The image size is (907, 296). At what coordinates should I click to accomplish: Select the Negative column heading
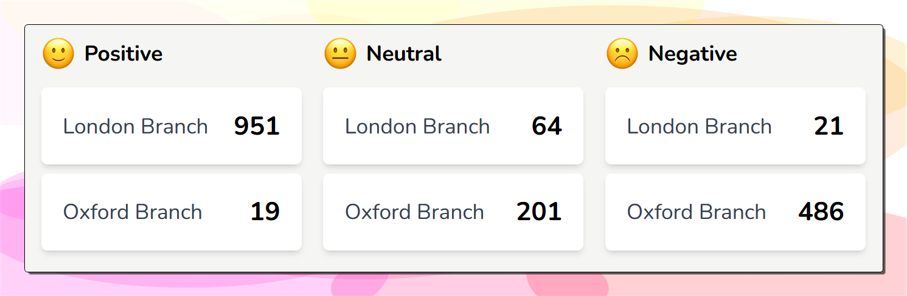click(693, 54)
